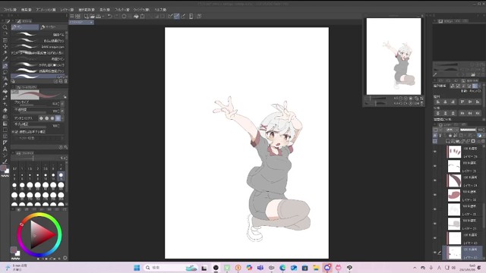This screenshot has height=273, width=486.
Task: Select the Gradient tool
Action: point(5,123)
